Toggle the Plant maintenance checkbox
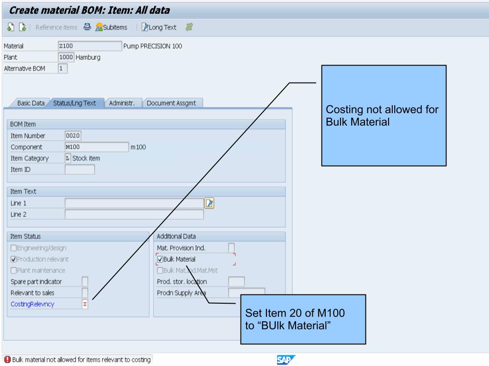The image size is (489, 366). [x=13, y=270]
